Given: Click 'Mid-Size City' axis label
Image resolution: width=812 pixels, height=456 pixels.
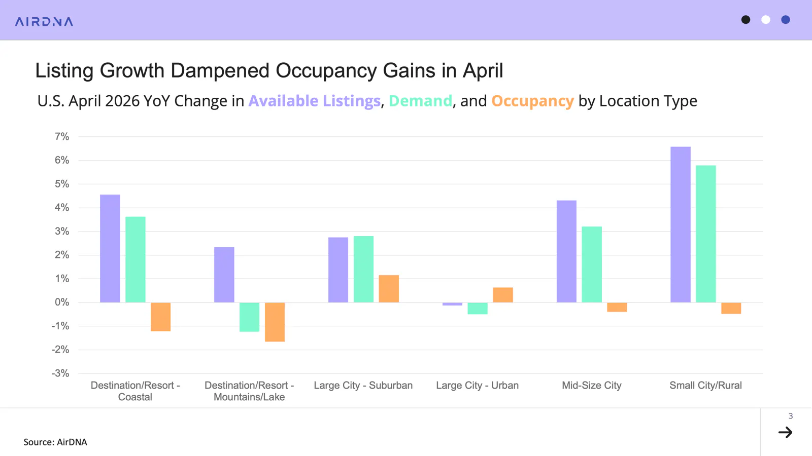Looking at the screenshot, I should click(x=592, y=386).
